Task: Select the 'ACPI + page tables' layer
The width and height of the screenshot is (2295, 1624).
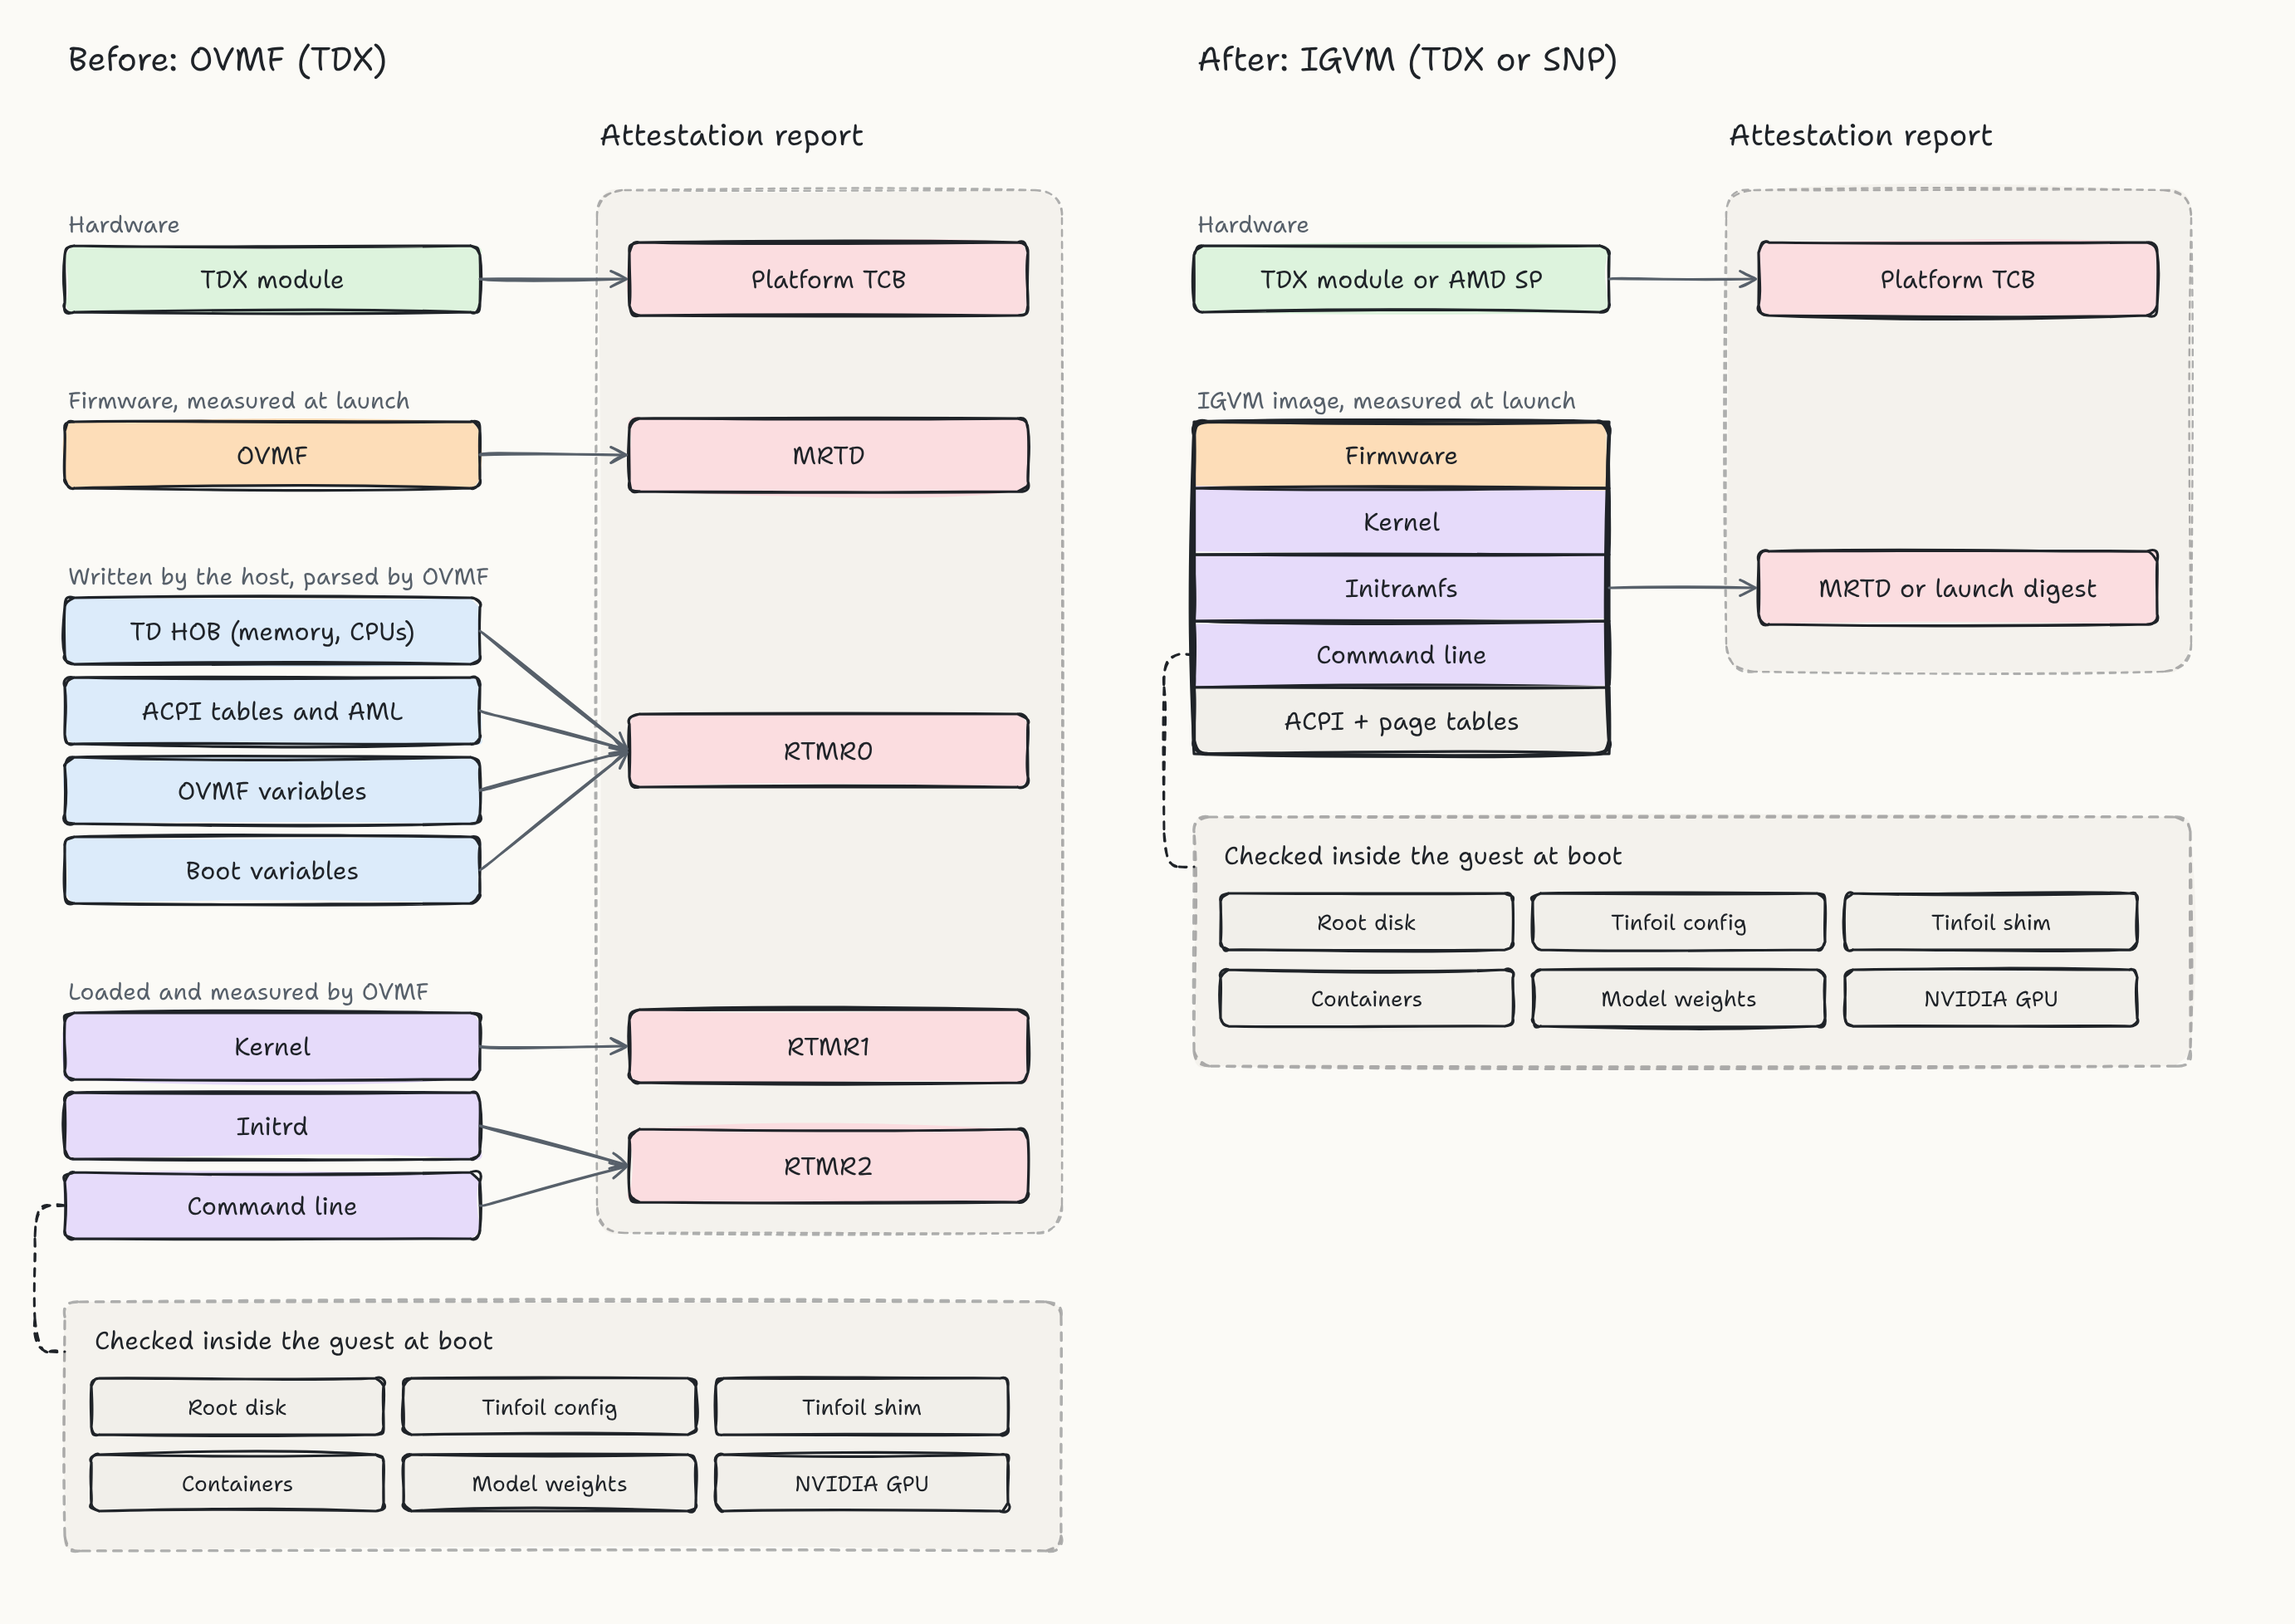Action: click(x=1401, y=720)
